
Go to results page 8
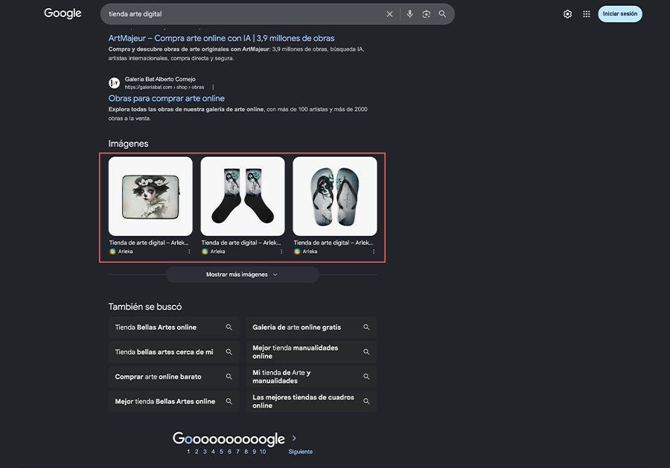pos(246,452)
